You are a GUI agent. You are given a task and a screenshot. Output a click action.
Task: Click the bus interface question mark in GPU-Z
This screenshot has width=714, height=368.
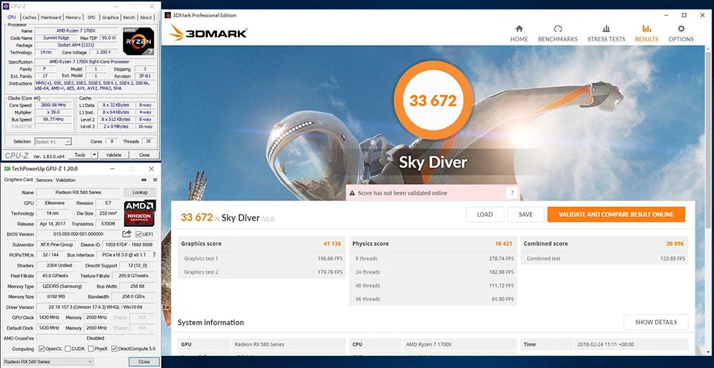(154, 255)
